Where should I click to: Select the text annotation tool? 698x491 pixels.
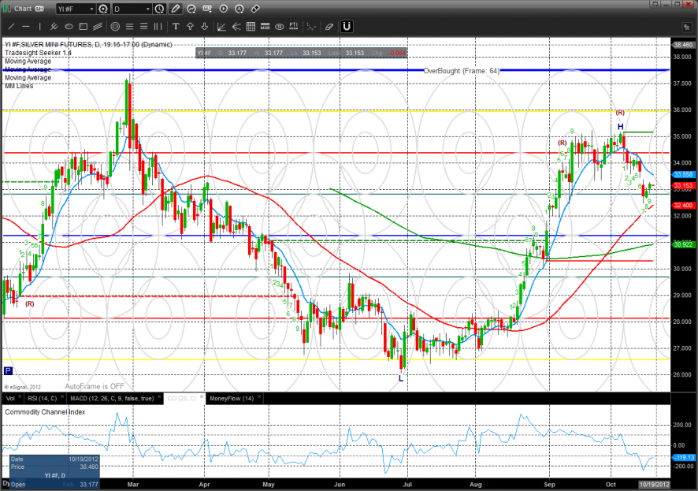tap(176, 26)
